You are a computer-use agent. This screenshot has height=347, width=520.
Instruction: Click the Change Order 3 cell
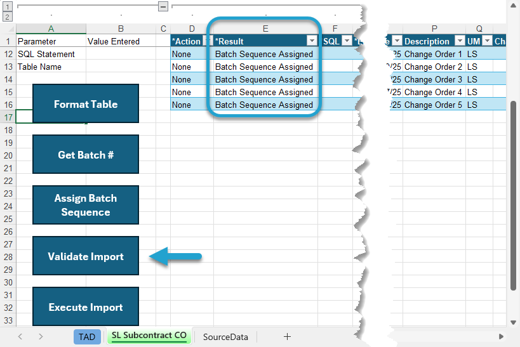point(434,79)
